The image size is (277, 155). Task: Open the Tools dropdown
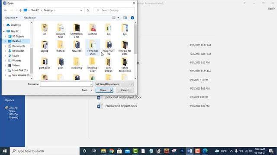(87, 90)
